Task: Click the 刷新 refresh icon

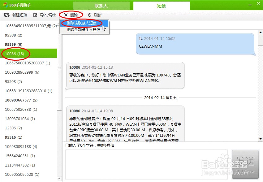Action: 97,15
